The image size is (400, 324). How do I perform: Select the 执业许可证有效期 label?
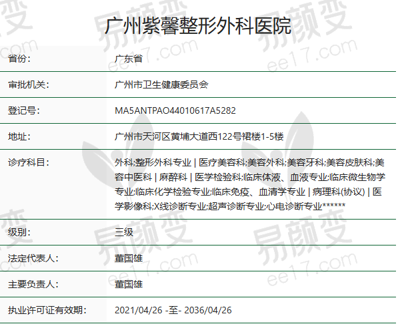[x=47, y=310]
